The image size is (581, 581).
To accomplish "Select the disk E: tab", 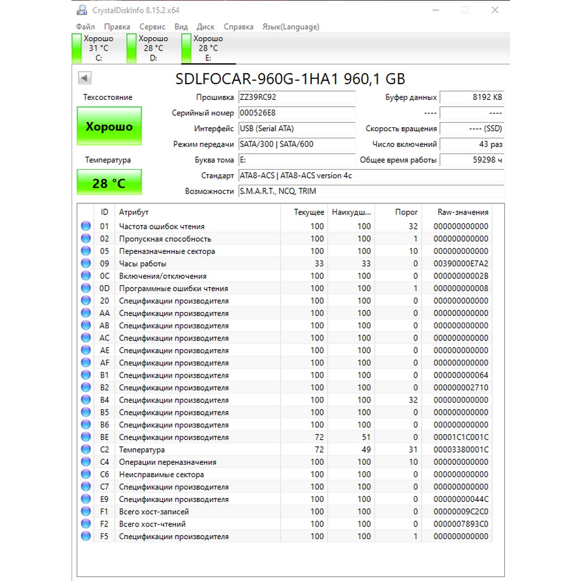I will pyautogui.click(x=208, y=48).
